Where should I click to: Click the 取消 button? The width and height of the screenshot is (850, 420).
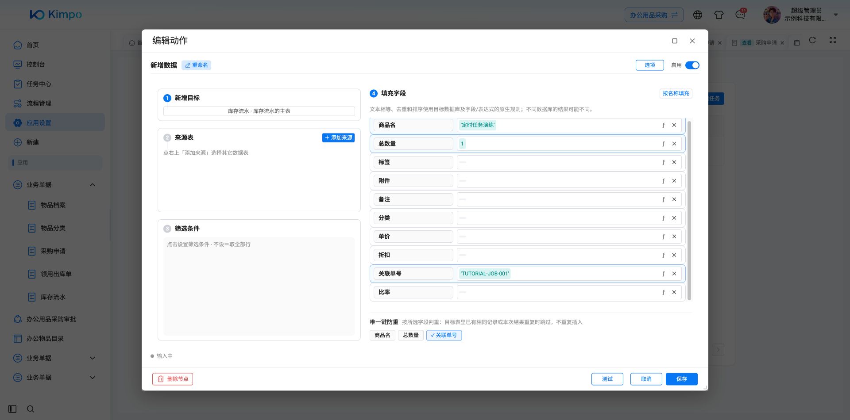(x=646, y=379)
